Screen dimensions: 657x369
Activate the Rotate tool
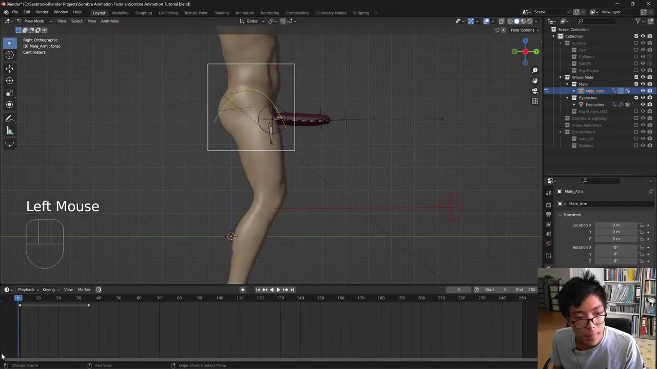(x=9, y=80)
